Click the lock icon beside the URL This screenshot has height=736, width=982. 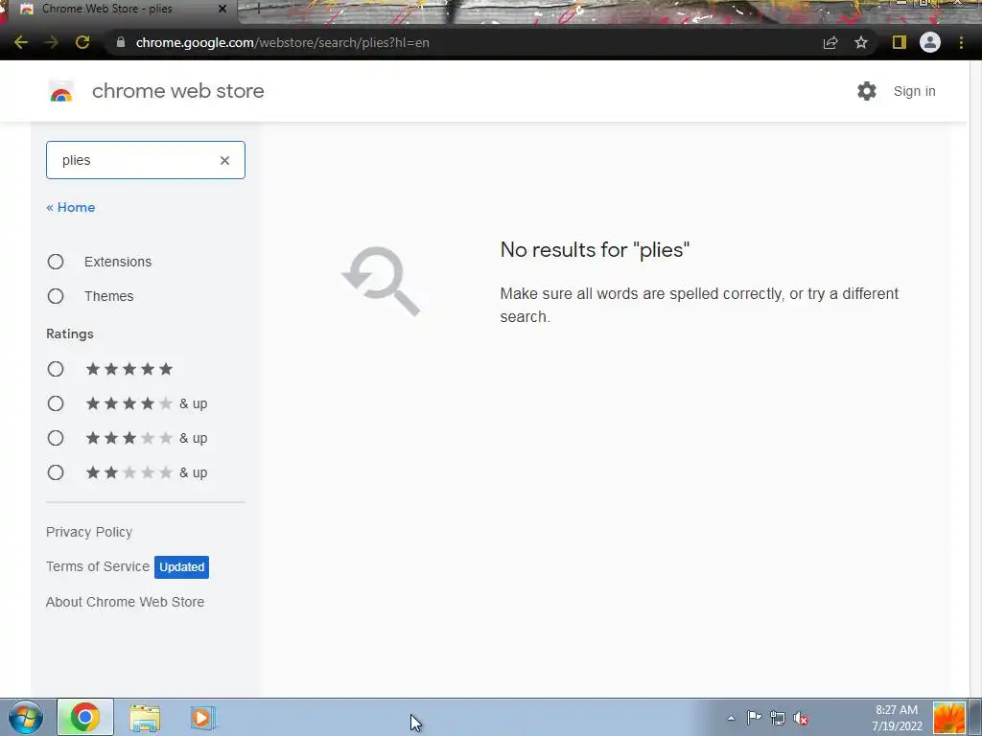point(121,42)
